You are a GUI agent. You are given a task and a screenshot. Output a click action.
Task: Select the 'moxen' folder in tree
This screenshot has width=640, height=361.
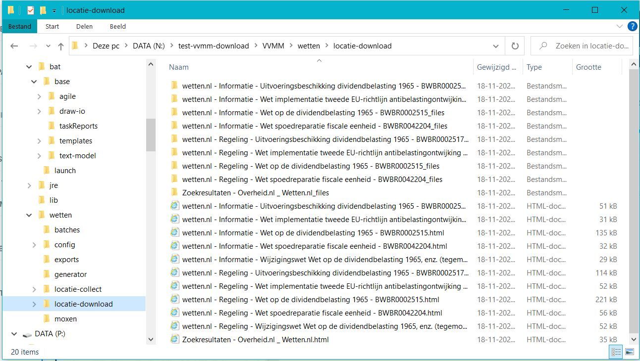pos(65,319)
